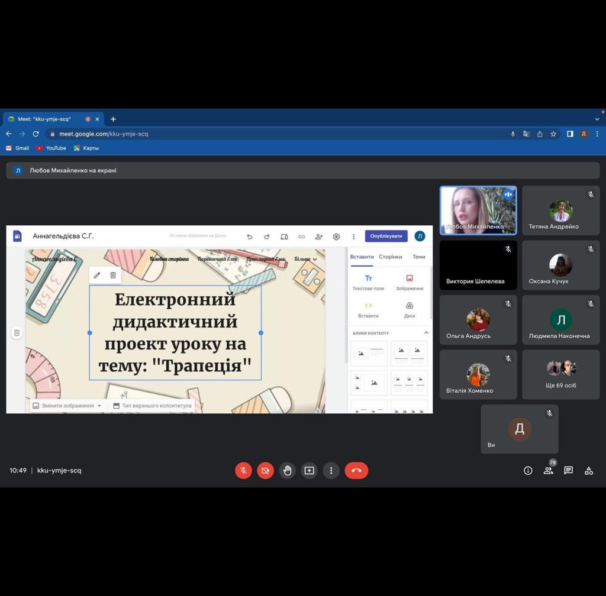Open Ще 69 осіб tile

(561, 374)
